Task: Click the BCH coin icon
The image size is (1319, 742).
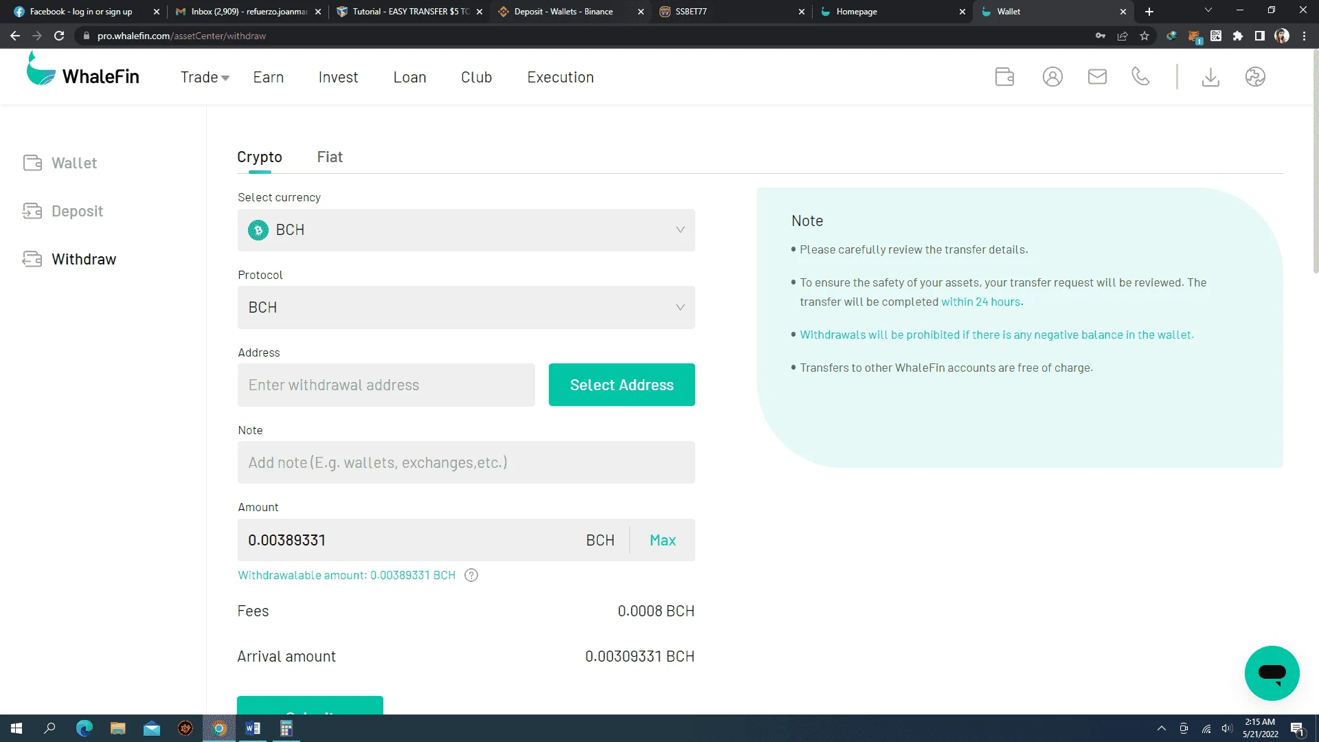Action: click(x=258, y=230)
